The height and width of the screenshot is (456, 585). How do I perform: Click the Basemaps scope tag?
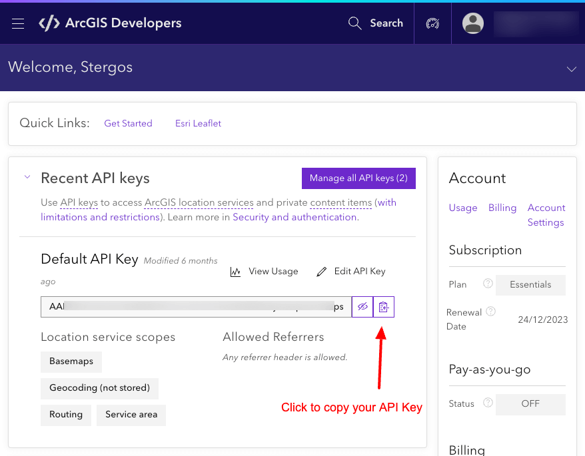click(71, 361)
